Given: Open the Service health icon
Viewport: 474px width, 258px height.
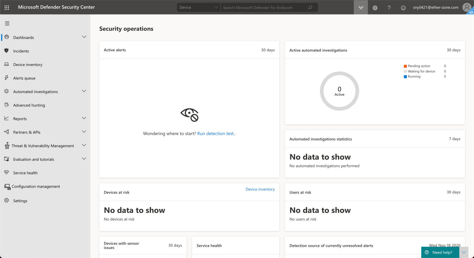Looking at the screenshot, I should (x=6, y=173).
